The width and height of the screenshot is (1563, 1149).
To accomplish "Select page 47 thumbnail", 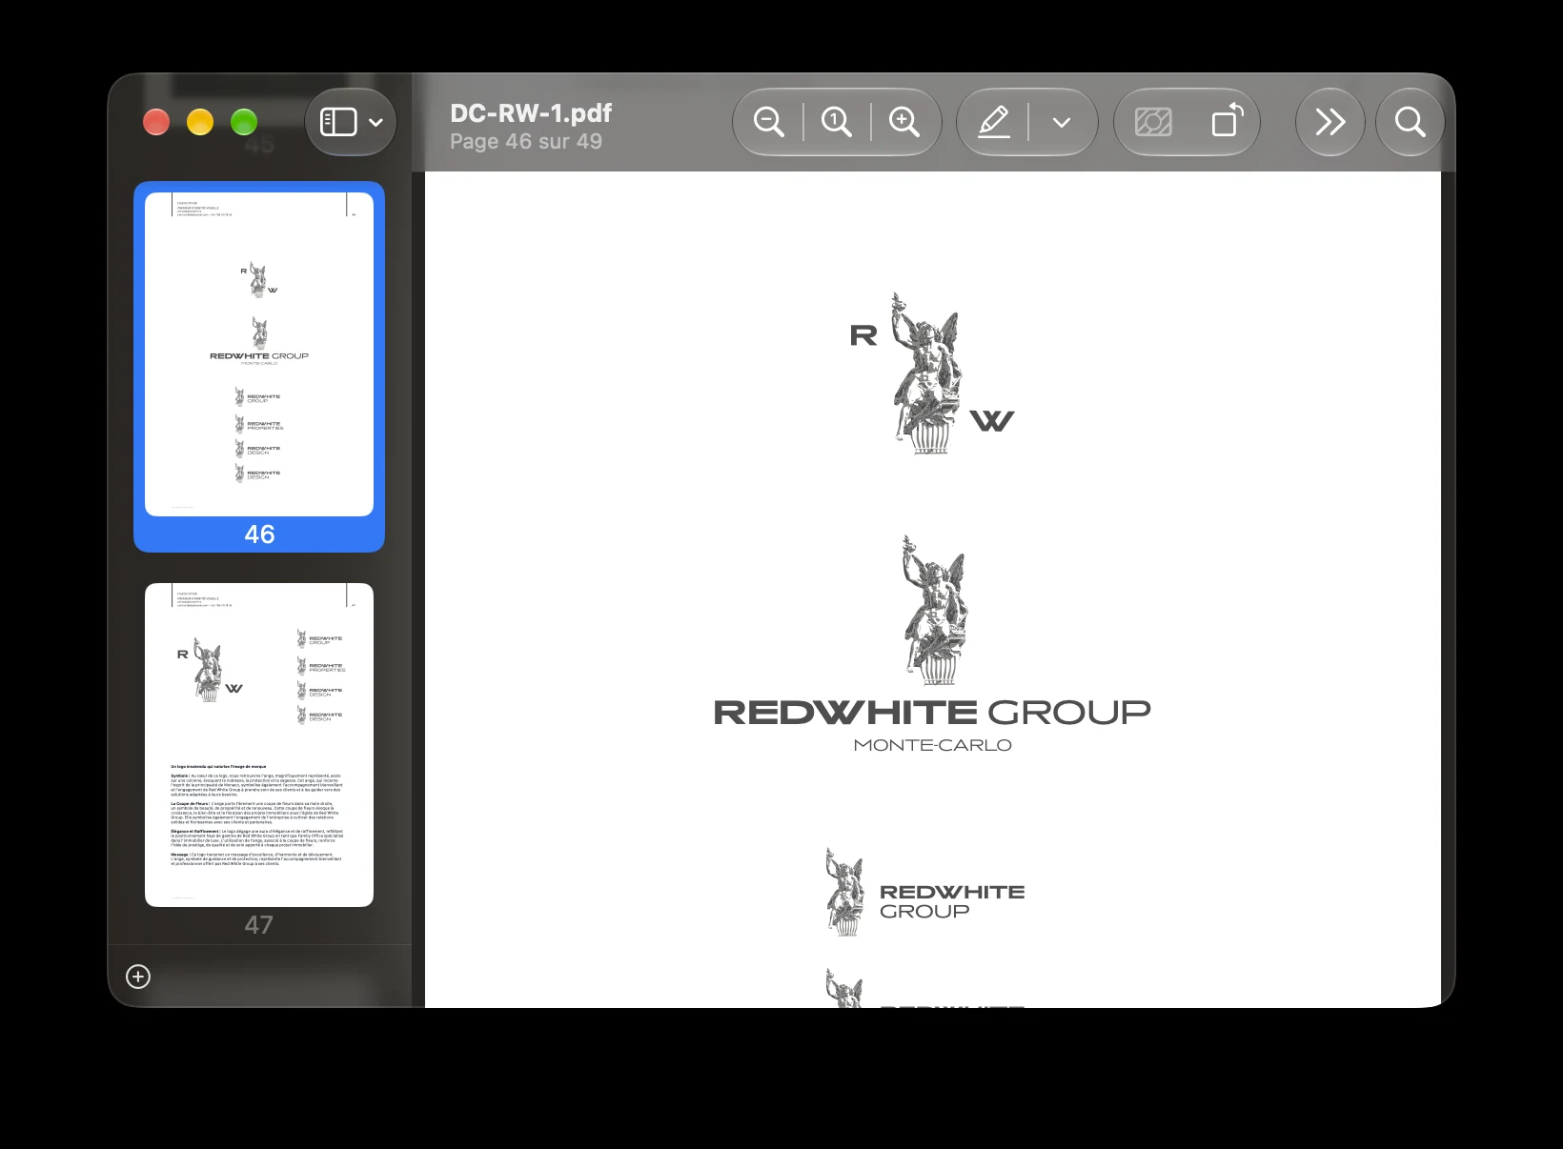I will pyautogui.click(x=259, y=745).
